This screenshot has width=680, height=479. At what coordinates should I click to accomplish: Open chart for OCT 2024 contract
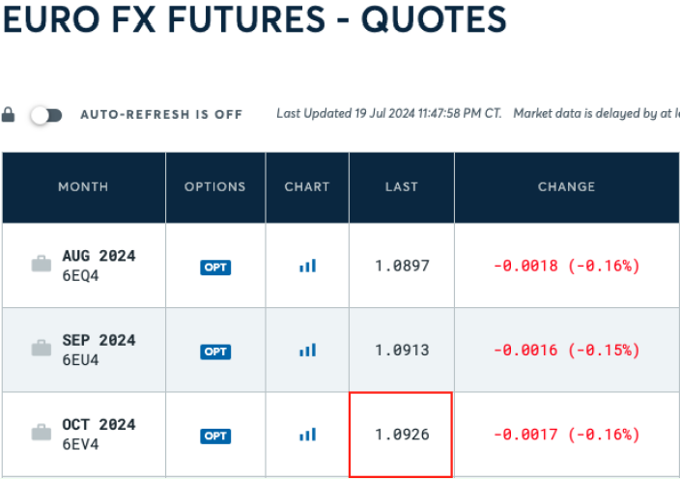[307, 435]
